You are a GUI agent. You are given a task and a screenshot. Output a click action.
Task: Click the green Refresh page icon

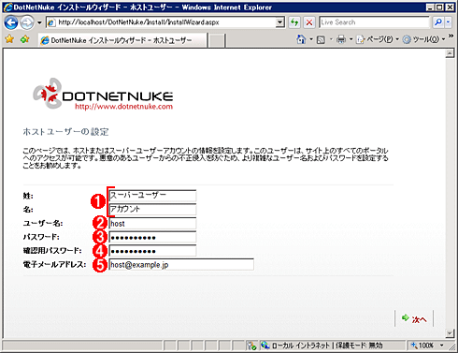pyautogui.click(x=294, y=22)
